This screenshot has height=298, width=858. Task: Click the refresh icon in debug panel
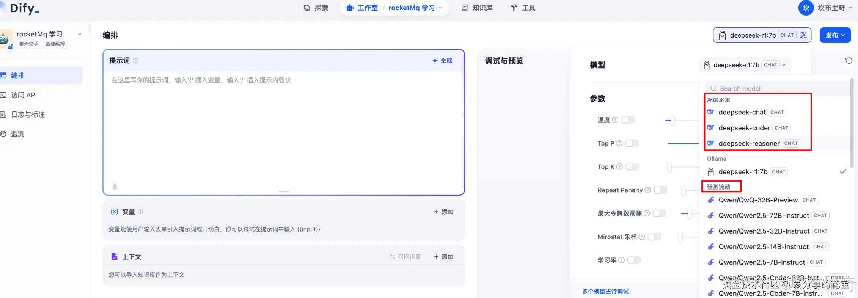(x=849, y=61)
